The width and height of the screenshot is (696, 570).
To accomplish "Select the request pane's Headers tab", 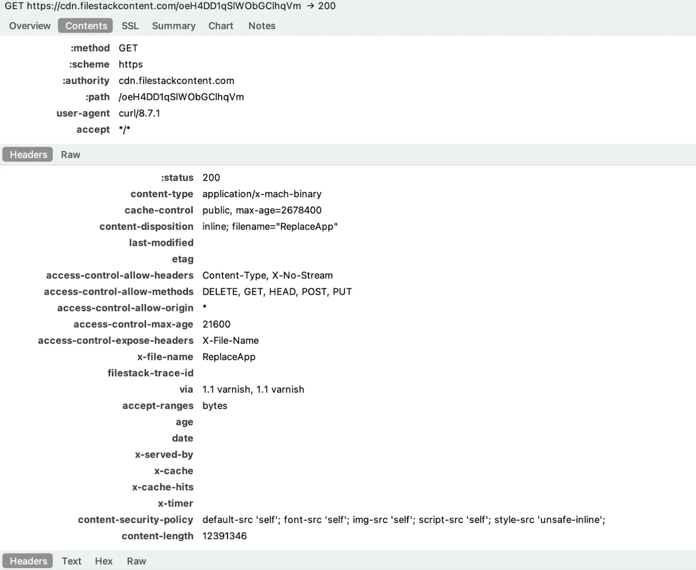I will coord(28,154).
